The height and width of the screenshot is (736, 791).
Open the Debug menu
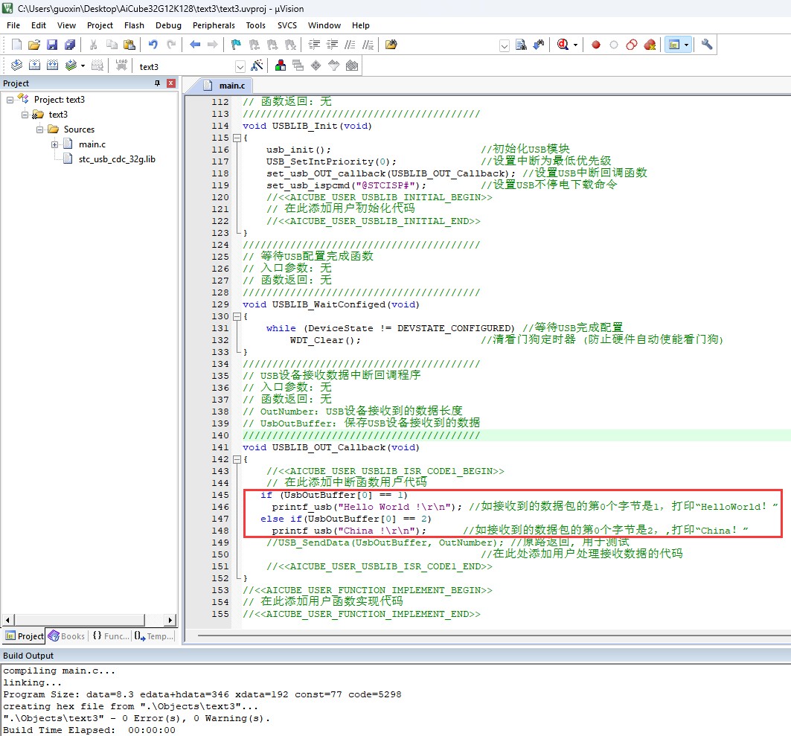(x=168, y=25)
